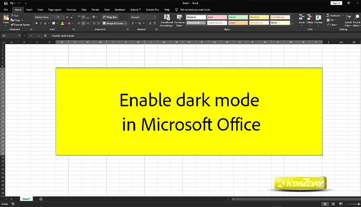Click the insert function fx icon

click(x=45, y=36)
